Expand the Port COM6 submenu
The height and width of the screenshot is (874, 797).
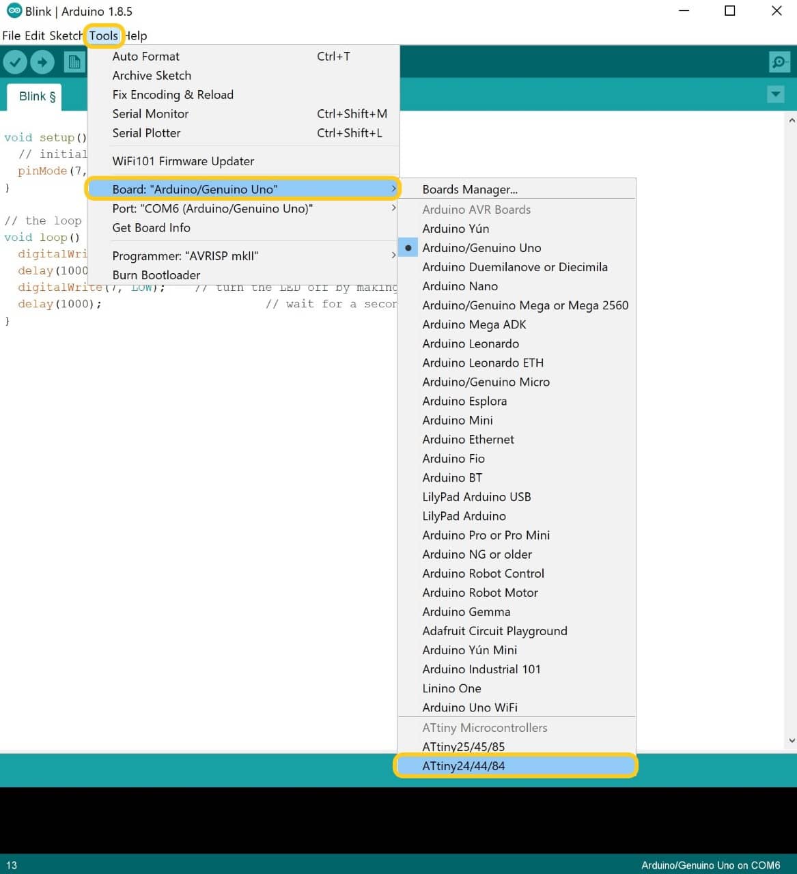[x=244, y=208]
